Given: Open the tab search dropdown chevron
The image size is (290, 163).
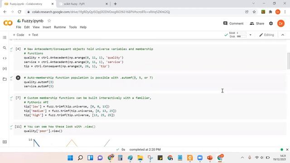Looking at the screenshot, I should click(x=254, y=3).
